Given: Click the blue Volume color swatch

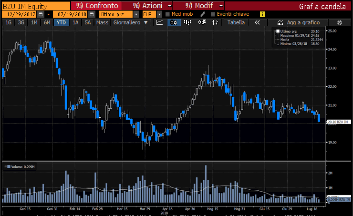Looking at the screenshot, I should click(8, 166).
